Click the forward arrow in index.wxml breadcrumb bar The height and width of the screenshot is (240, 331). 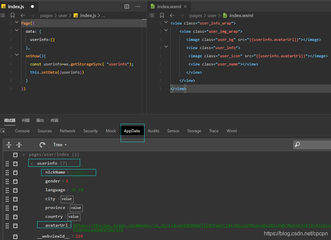tap(182, 15)
